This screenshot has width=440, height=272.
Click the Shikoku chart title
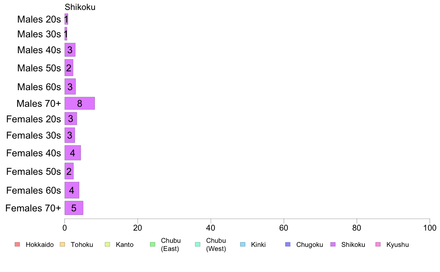[80, 7]
